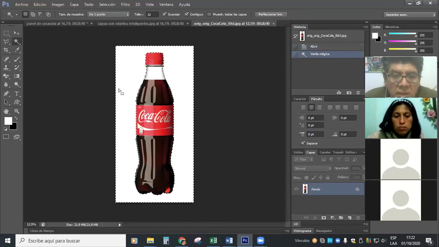Image resolution: width=439 pixels, height=247 pixels.
Task: Select the Hand tool
Action: point(6,111)
